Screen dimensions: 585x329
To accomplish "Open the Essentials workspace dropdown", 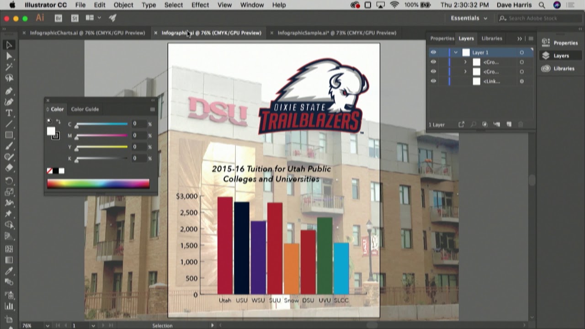I will point(469,18).
